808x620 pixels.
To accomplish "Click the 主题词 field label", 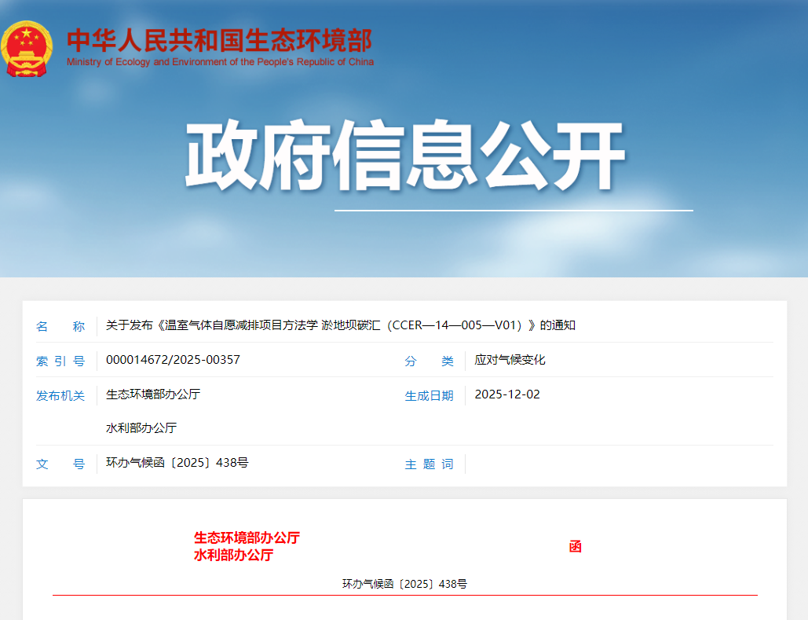I will [429, 464].
